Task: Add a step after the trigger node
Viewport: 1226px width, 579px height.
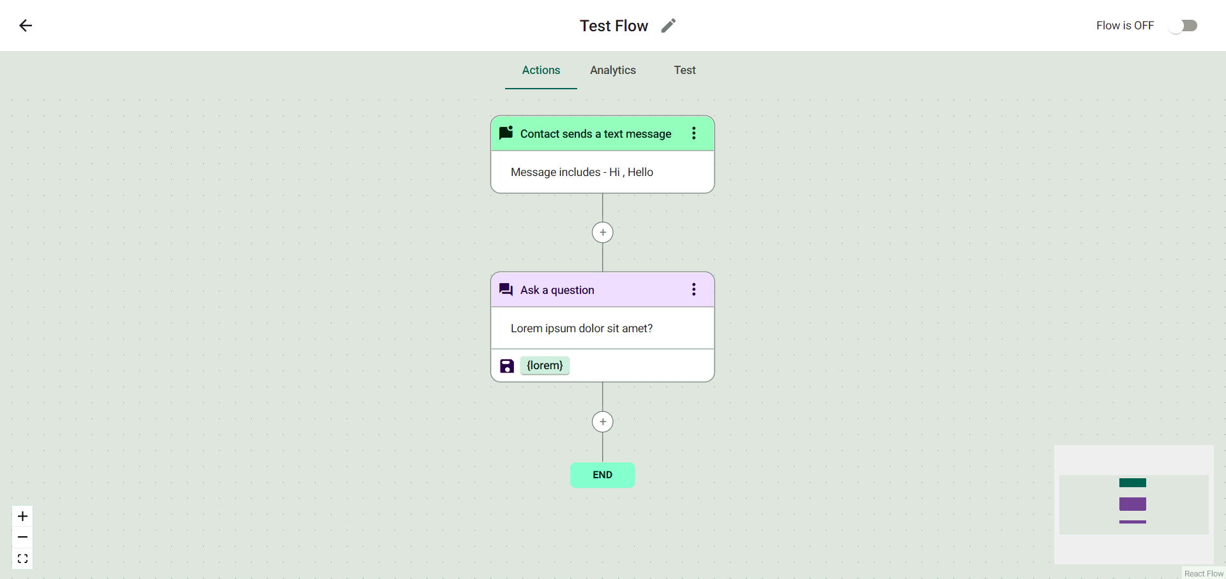Action: pyautogui.click(x=602, y=232)
